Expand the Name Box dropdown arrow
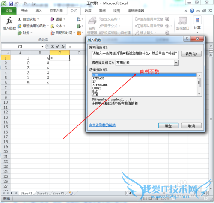 point(42,47)
